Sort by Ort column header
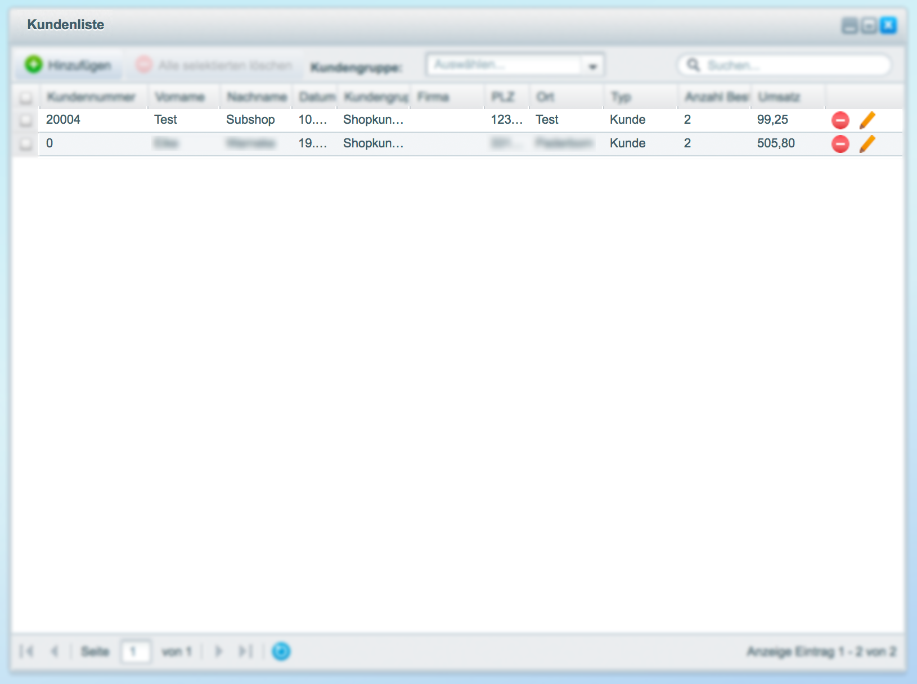917x684 pixels. point(567,97)
